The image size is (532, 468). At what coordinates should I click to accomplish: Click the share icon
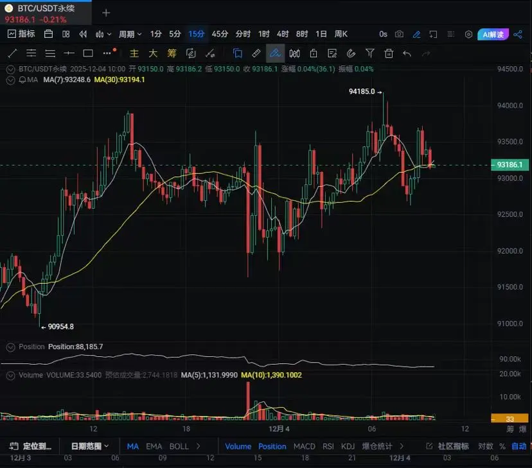click(x=518, y=34)
